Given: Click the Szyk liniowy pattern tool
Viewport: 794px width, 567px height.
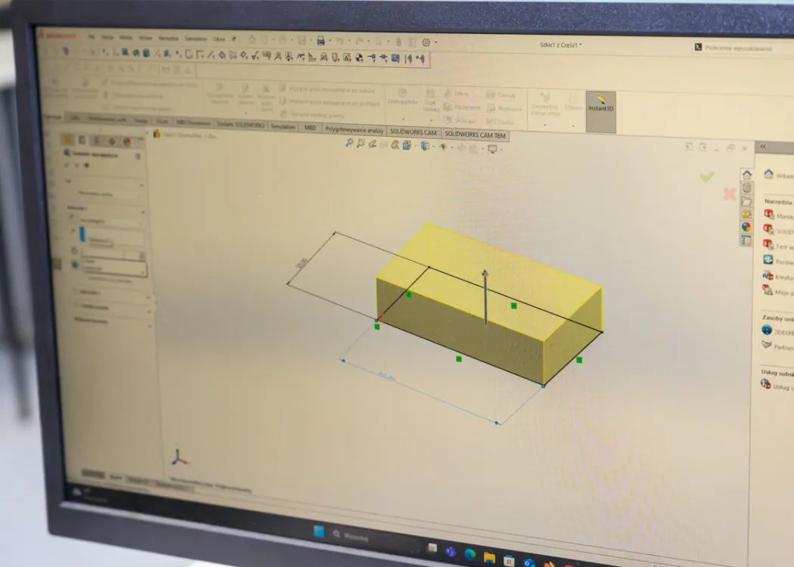Looking at the screenshot, I should (x=431, y=101).
